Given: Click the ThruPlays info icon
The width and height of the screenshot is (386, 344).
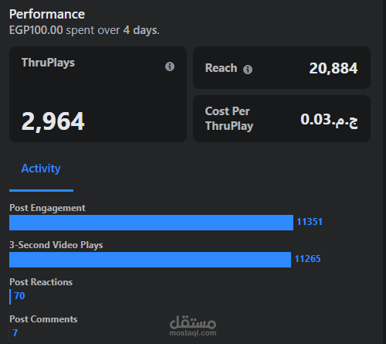Looking at the screenshot, I should tap(170, 66).
